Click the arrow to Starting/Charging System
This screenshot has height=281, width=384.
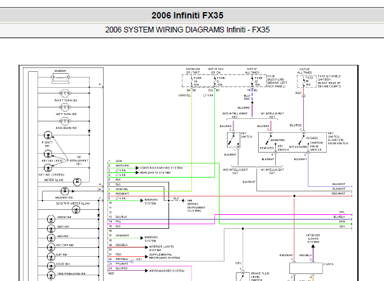click(137, 168)
